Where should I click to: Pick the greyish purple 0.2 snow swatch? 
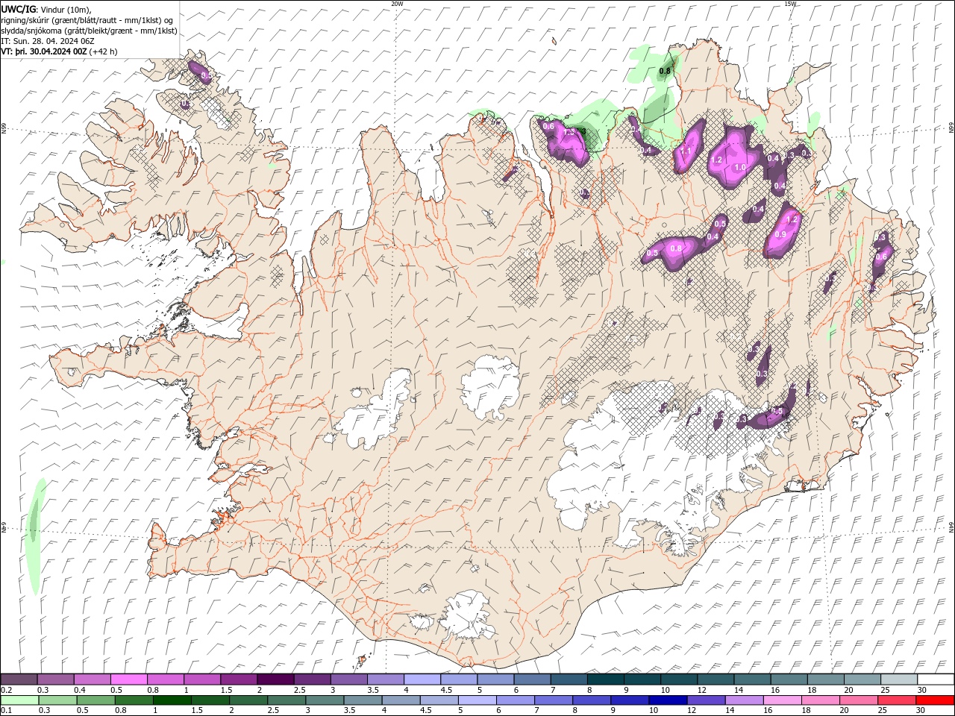click(19, 679)
